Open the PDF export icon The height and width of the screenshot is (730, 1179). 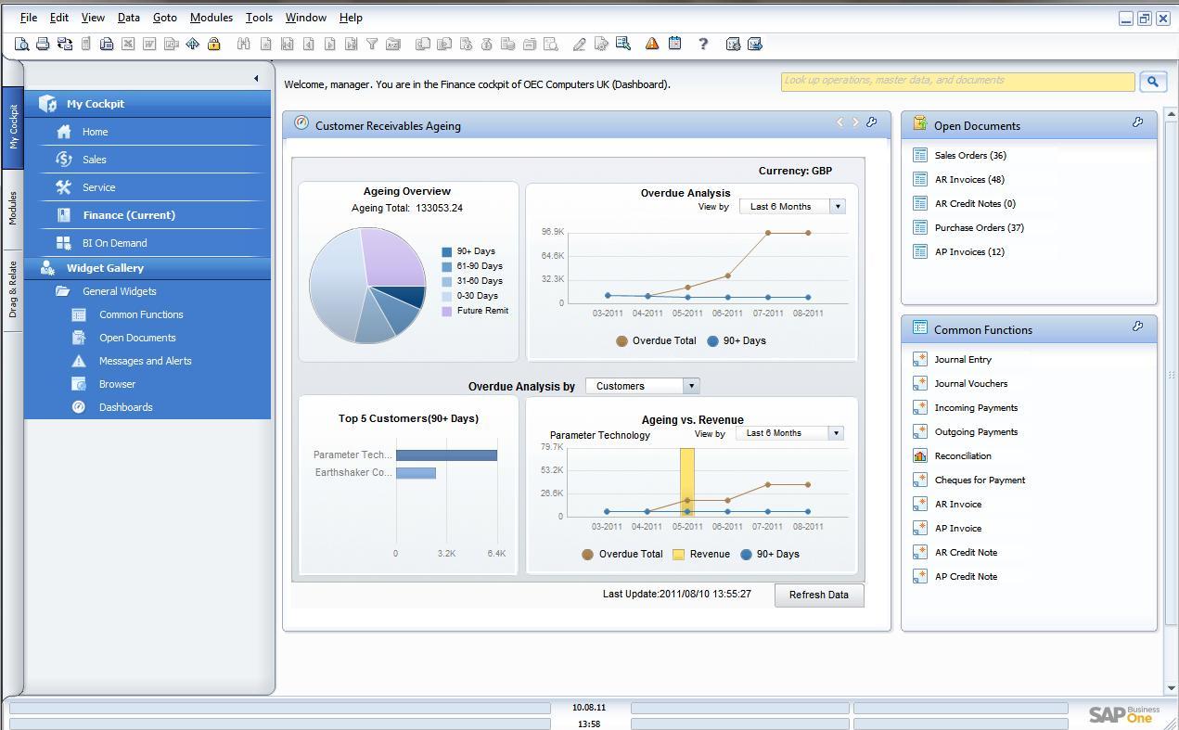click(x=170, y=44)
